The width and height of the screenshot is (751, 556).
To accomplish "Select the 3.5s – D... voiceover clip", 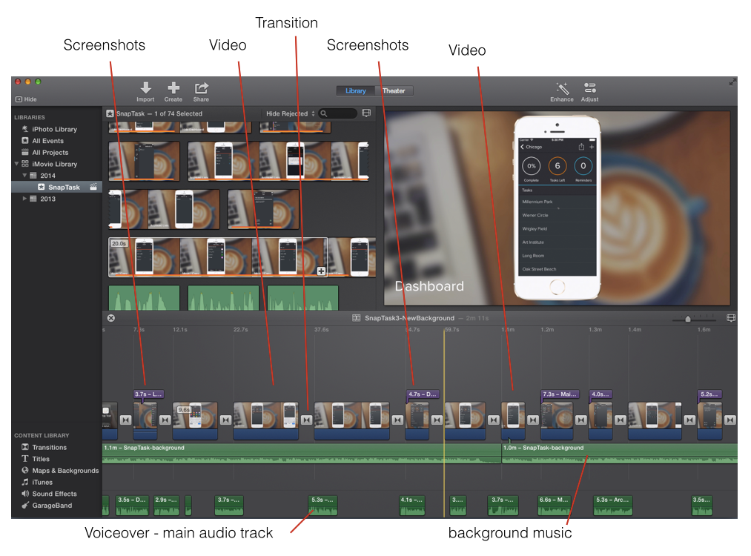I will point(133,506).
